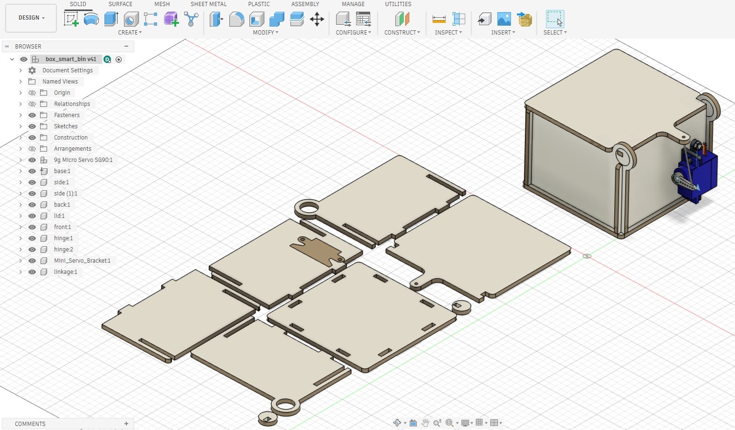
Task: Select the Fillet tool in Modify
Action: pos(236,19)
